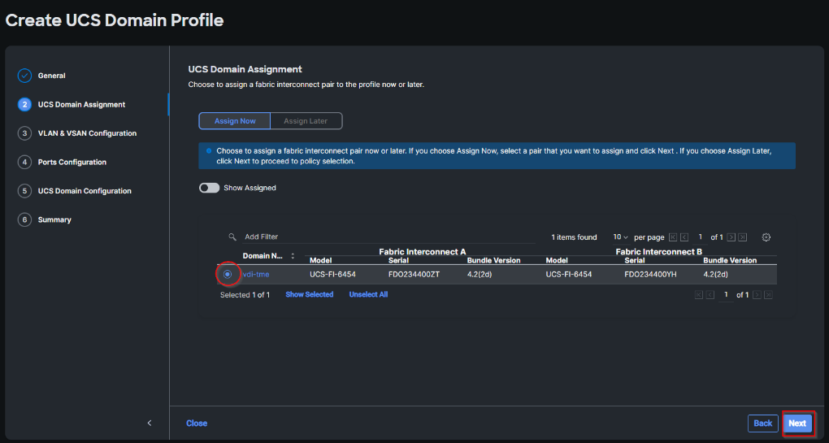The width and height of the screenshot is (829, 443).
Task: Jump to last page in top pagination
Action: pos(742,237)
